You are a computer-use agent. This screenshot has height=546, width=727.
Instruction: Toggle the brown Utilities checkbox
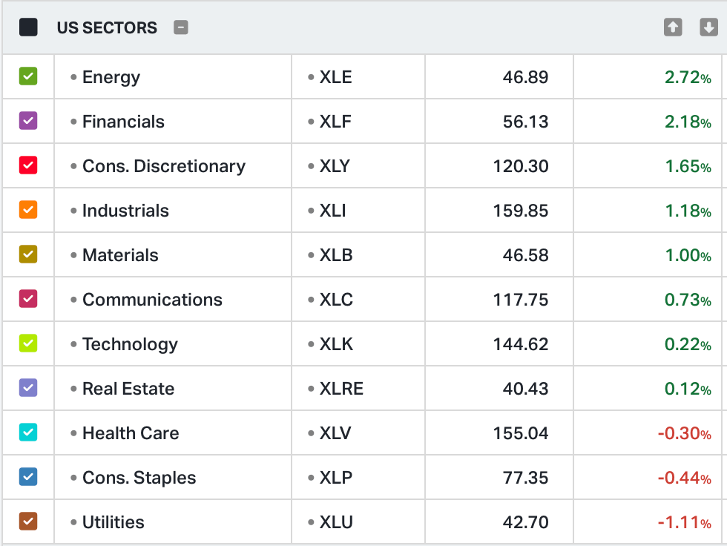tap(28, 522)
